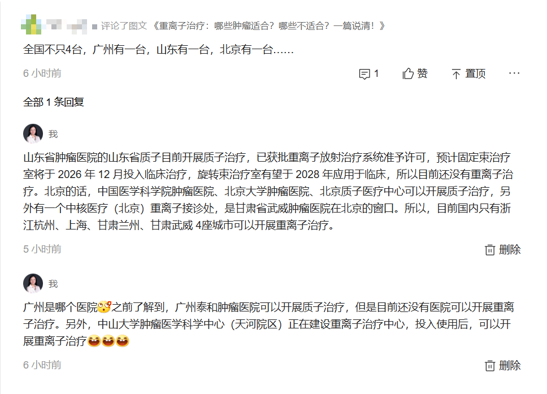The height and width of the screenshot is (394, 547).
Task: Click the 置顶 pin label
Action: click(x=475, y=73)
